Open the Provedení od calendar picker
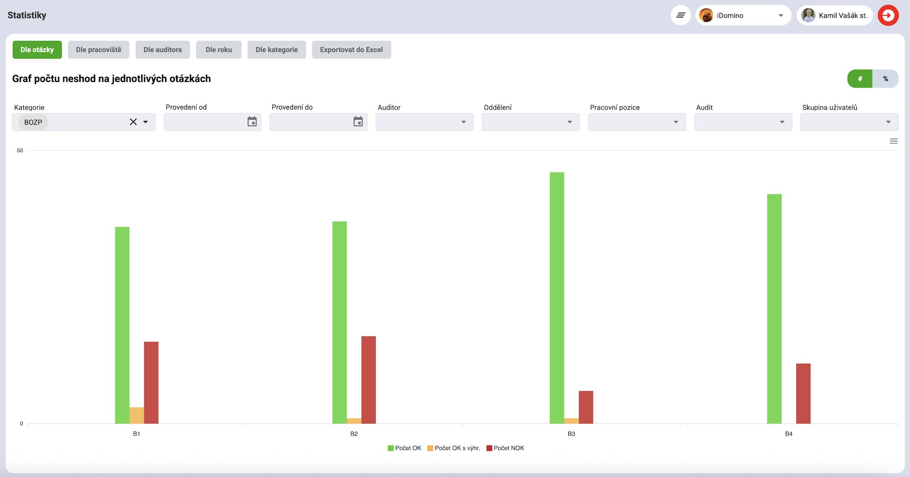 pos(252,122)
